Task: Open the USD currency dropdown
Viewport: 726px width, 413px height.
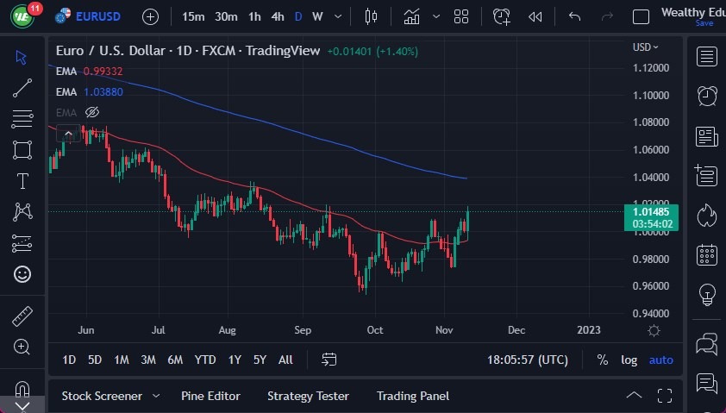Action: pos(645,47)
